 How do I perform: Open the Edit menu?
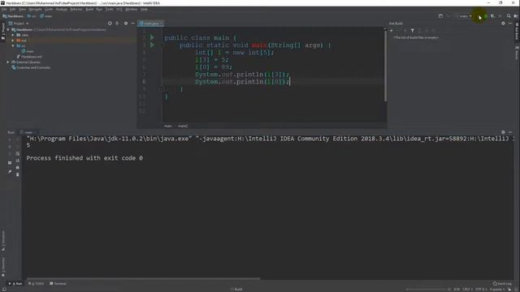click(13, 9)
